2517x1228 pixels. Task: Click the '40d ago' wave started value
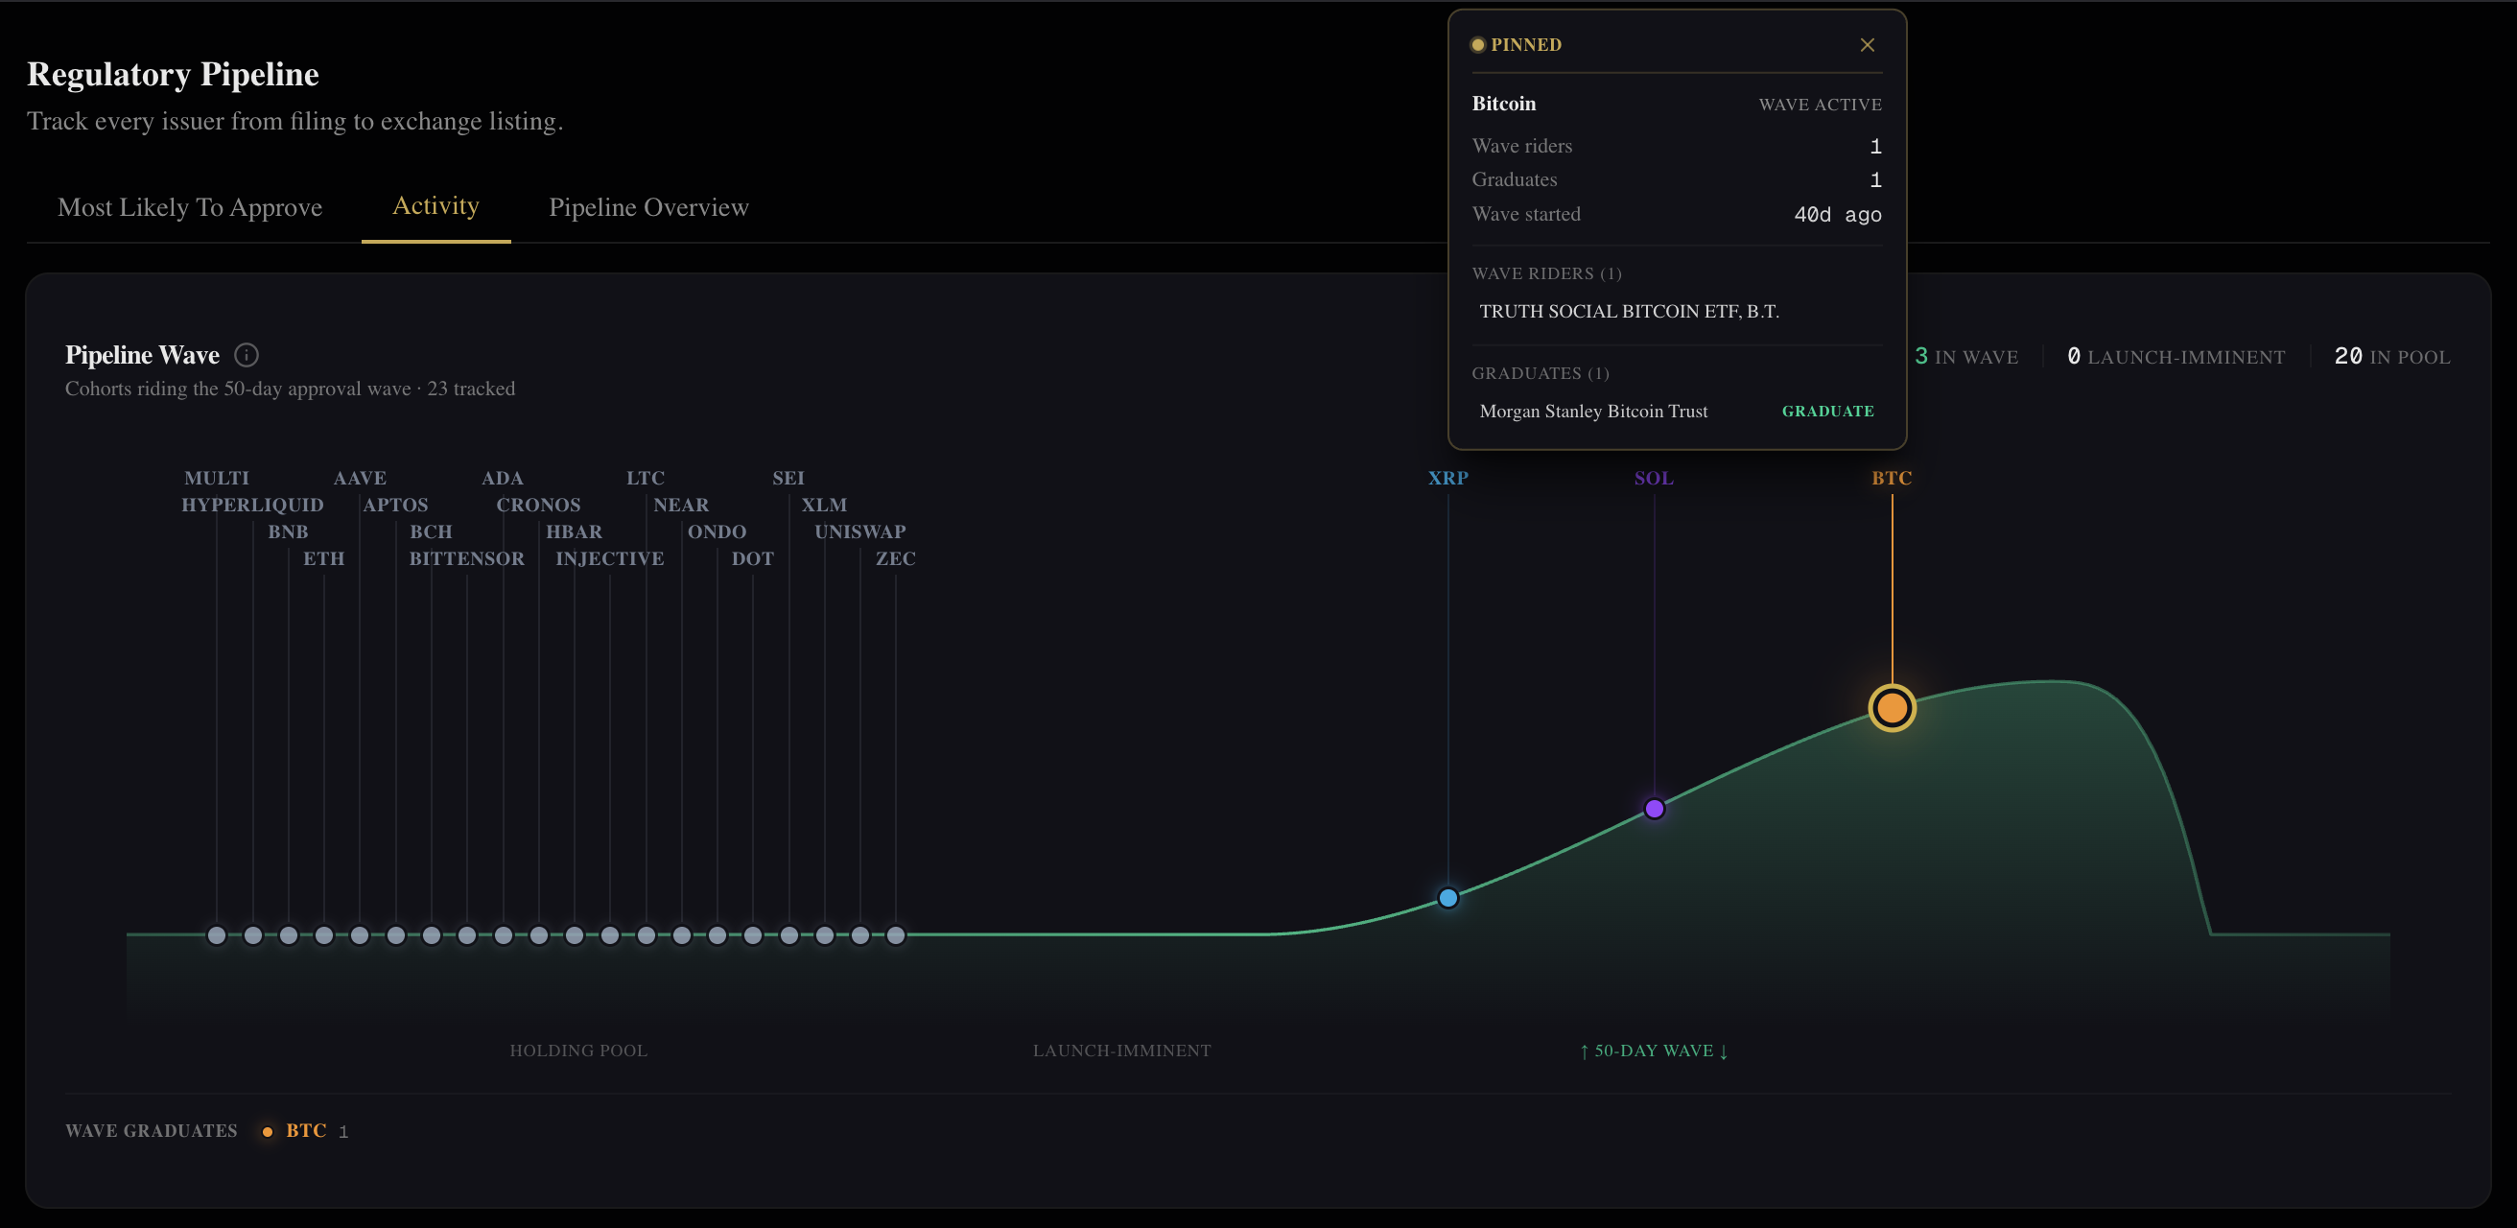(1837, 214)
